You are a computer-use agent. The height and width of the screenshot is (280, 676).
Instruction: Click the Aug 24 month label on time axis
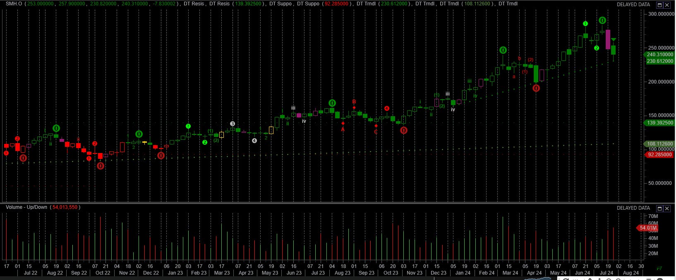click(x=631, y=273)
